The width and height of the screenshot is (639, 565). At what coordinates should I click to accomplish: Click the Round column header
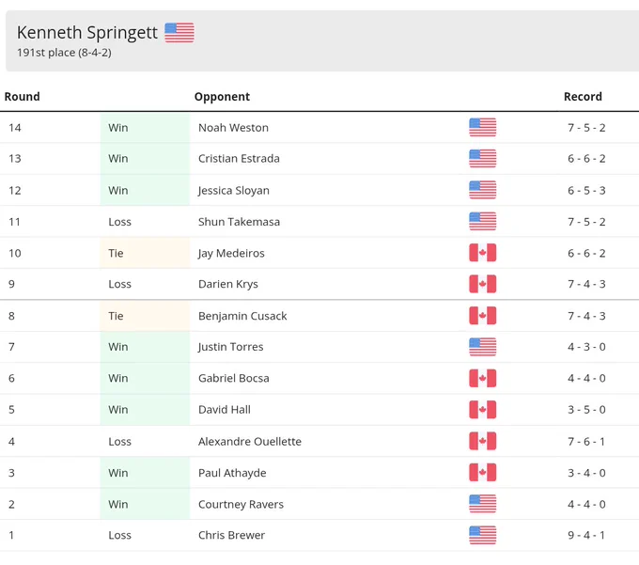coord(22,97)
